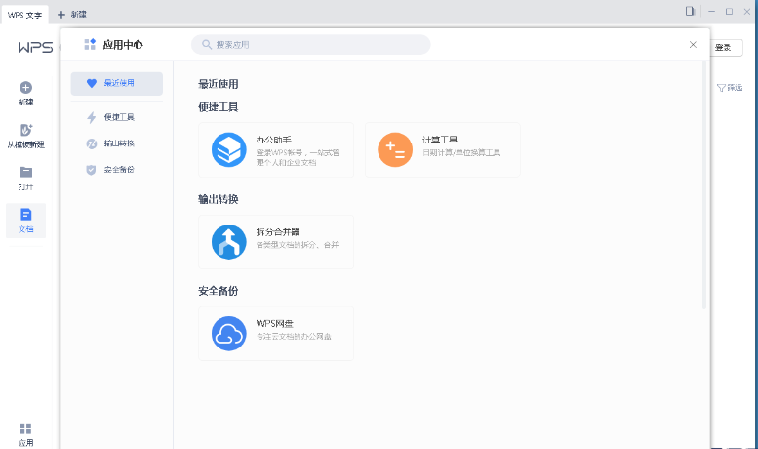Click the 办公助手 card title text
This screenshot has width=758, height=449.
pyautogui.click(x=273, y=140)
